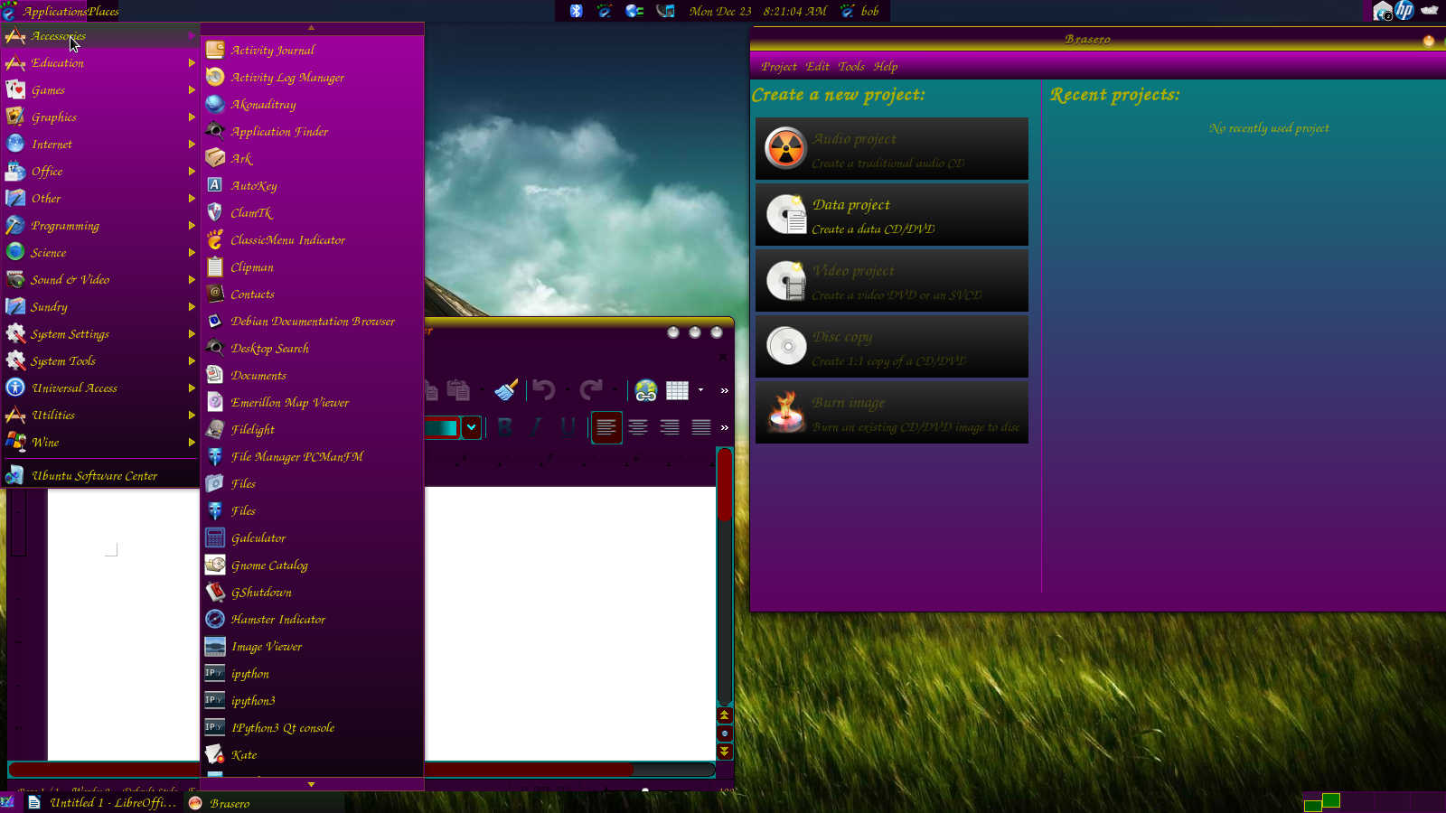
Task: Click the HP icon in top panel
Action: 1404,11
